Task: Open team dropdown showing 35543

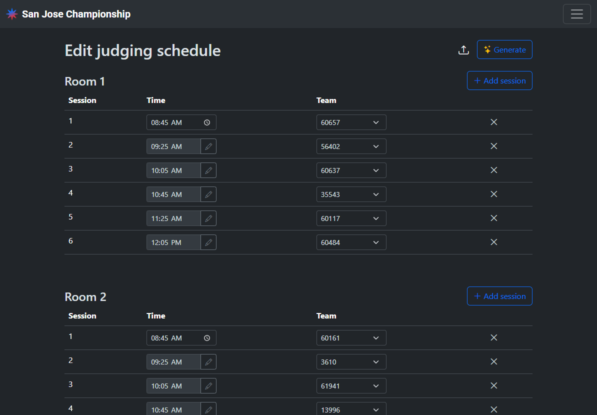Action: click(x=351, y=194)
